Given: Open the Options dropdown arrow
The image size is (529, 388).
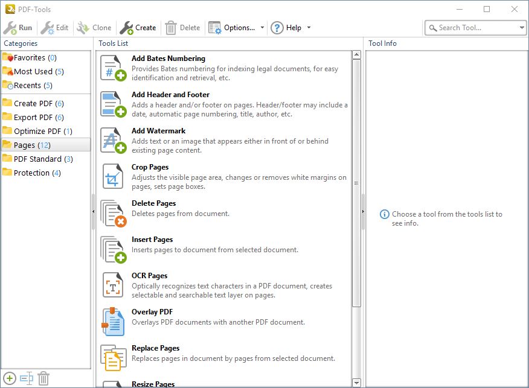Looking at the screenshot, I should point(262,27).
